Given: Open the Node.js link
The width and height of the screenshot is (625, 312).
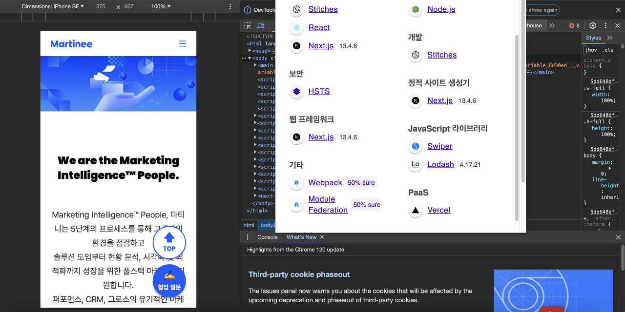Looking at the screenshot, I should [x=441, y=9].
